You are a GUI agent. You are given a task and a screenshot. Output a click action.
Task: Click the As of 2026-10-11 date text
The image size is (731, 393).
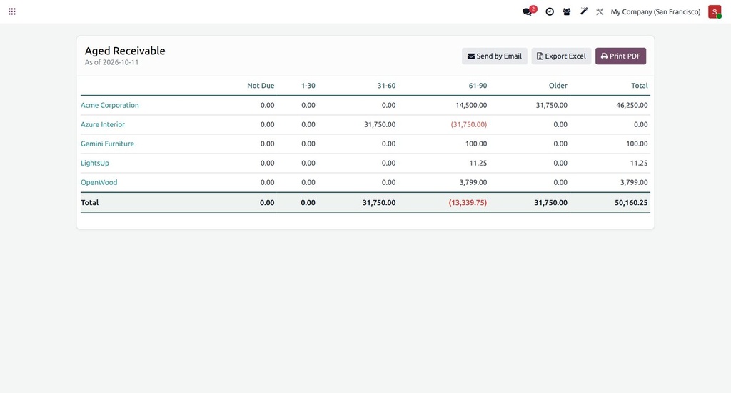(x=111, y=63)
